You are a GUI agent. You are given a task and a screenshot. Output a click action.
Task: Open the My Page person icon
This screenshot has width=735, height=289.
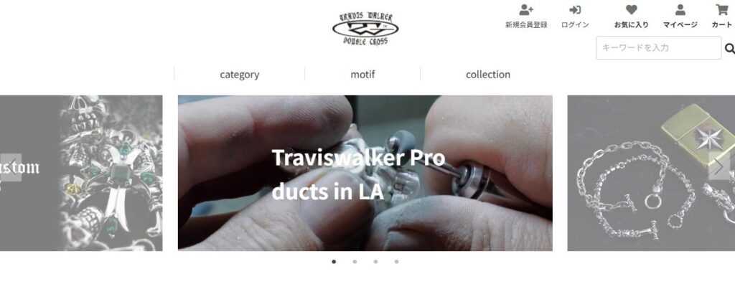coord(680,10)
